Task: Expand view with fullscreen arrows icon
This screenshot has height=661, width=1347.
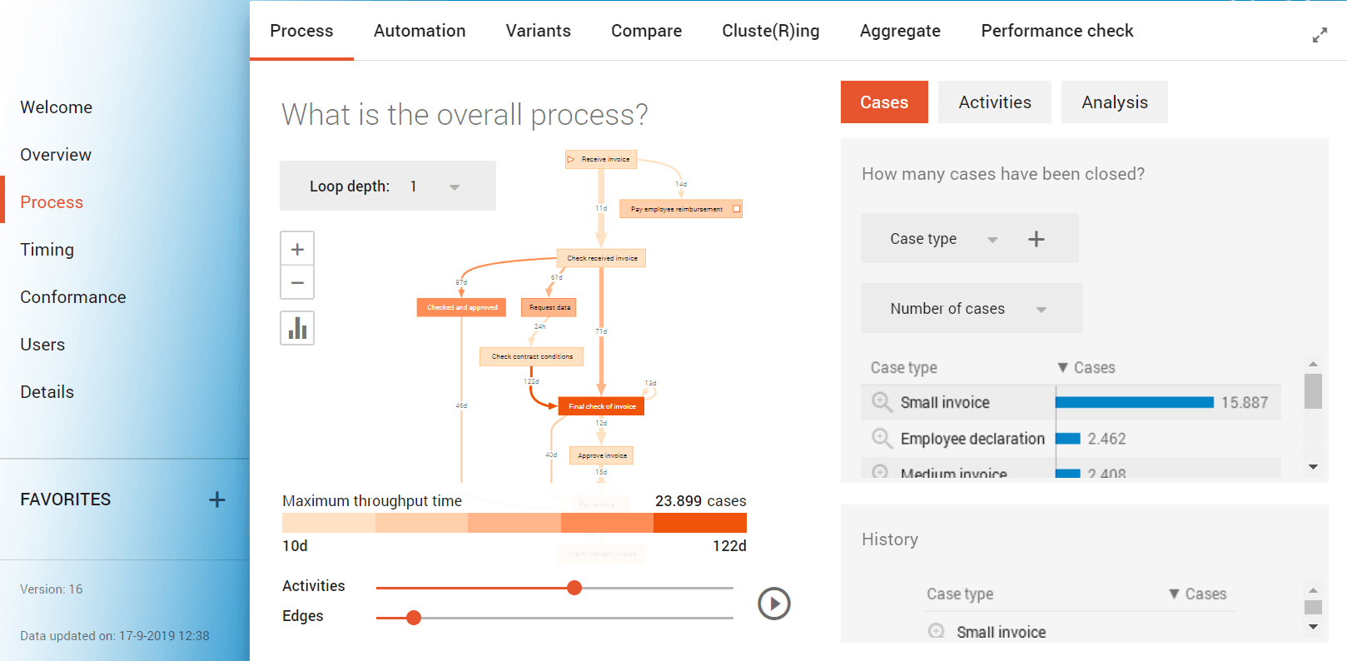Action: pyautogui.click(x=1320, y=35)
